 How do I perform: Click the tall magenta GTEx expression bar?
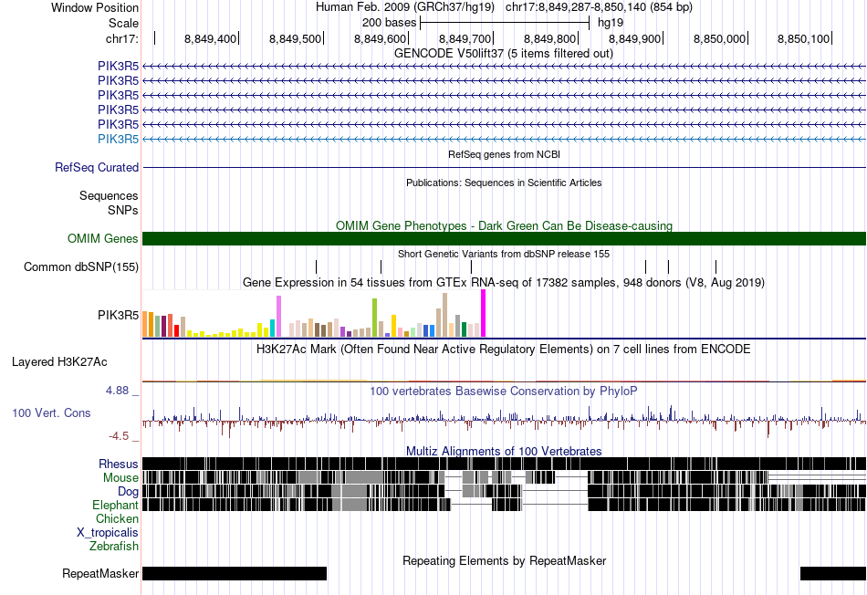(484, 314)
